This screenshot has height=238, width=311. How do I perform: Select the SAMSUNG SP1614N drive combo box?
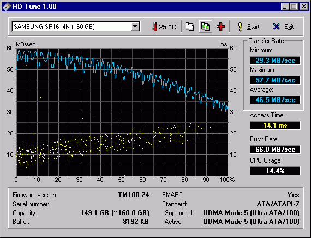pyautogui.click(x=76, y=26)
